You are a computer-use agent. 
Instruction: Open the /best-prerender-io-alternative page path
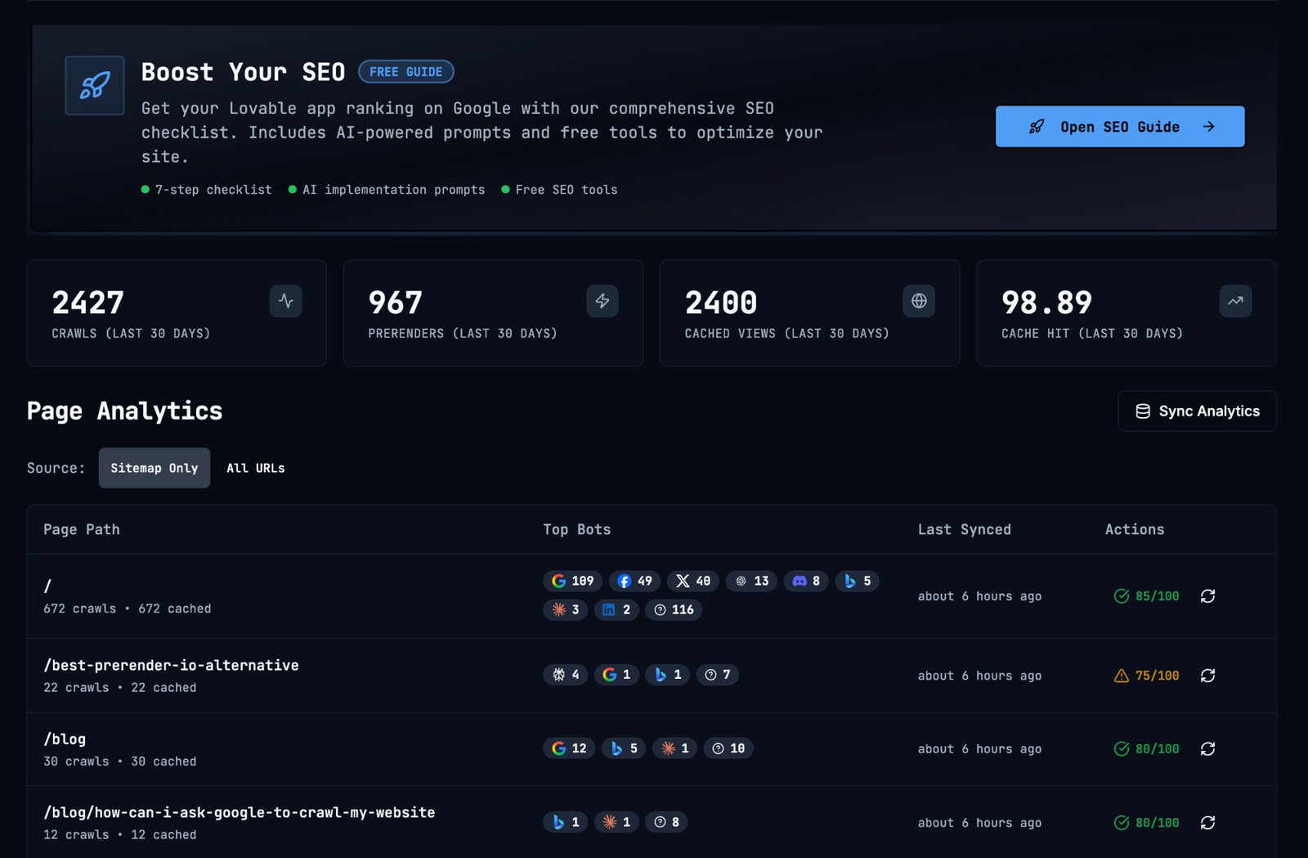click(x=171, y=665)
